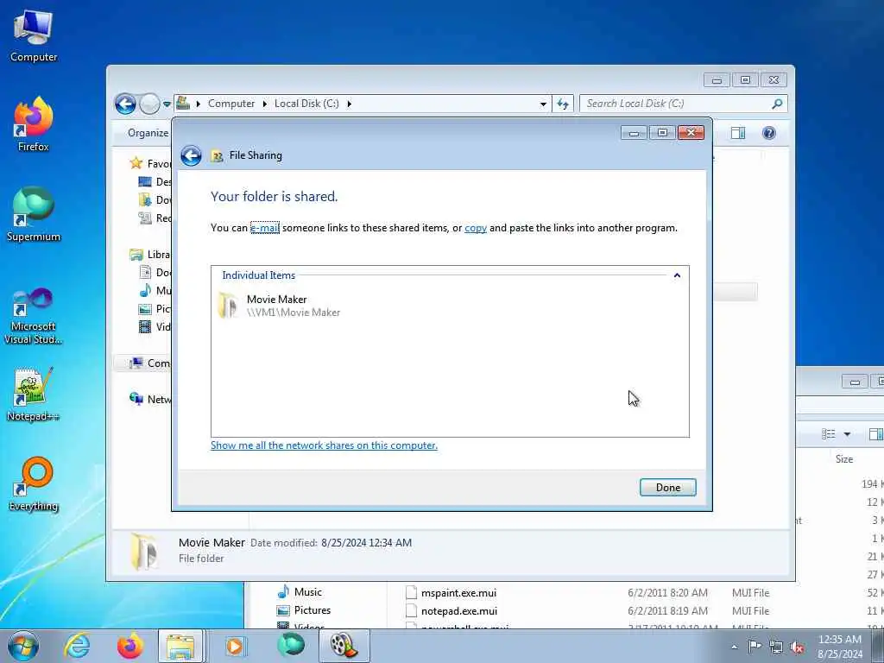The image size is (884, 663).
Task: Click the Windows Start orb
Action: tap(23, 646)
